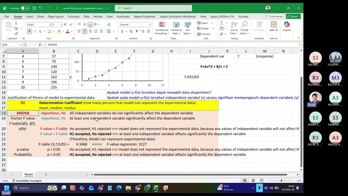The image size is (348, 196).
Task: Toggle Bottom Align vertical alignment
Action: (90, 24)
